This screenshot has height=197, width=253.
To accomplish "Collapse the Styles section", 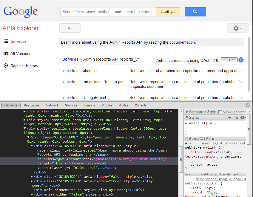I will tap(187, 117).
